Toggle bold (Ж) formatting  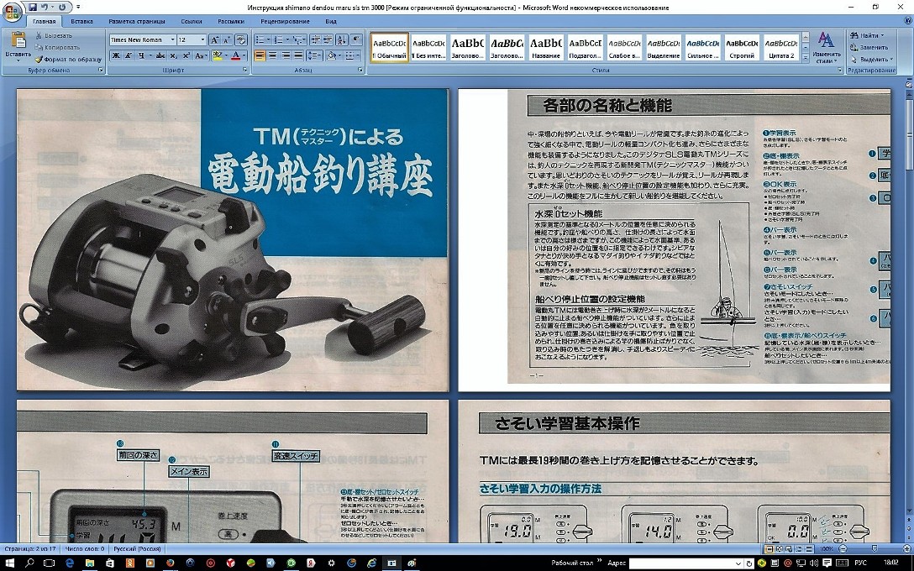pyautogui.click(x=115, y=56)
